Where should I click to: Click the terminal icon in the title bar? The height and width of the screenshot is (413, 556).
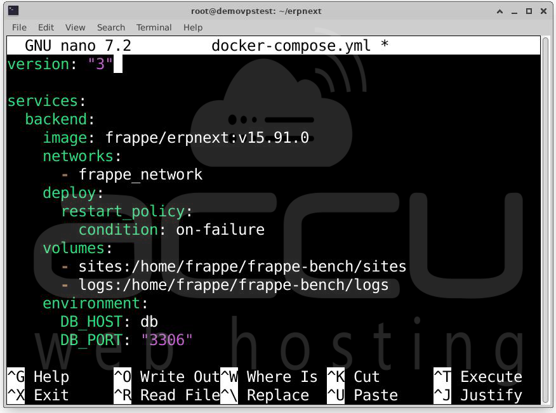(x=13, y=10)
